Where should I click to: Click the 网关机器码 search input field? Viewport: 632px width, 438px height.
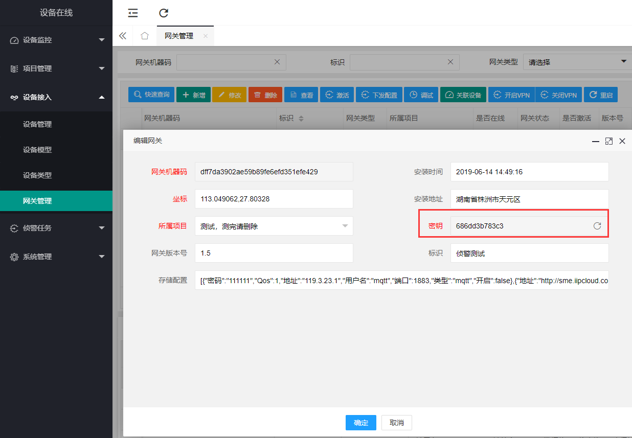point(231,62)
